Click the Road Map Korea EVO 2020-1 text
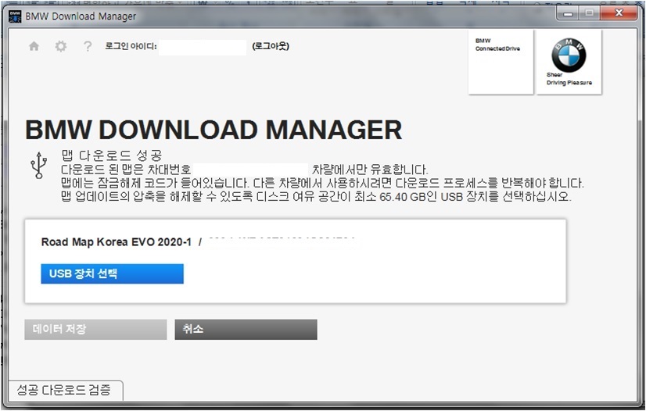 [117, 242]
